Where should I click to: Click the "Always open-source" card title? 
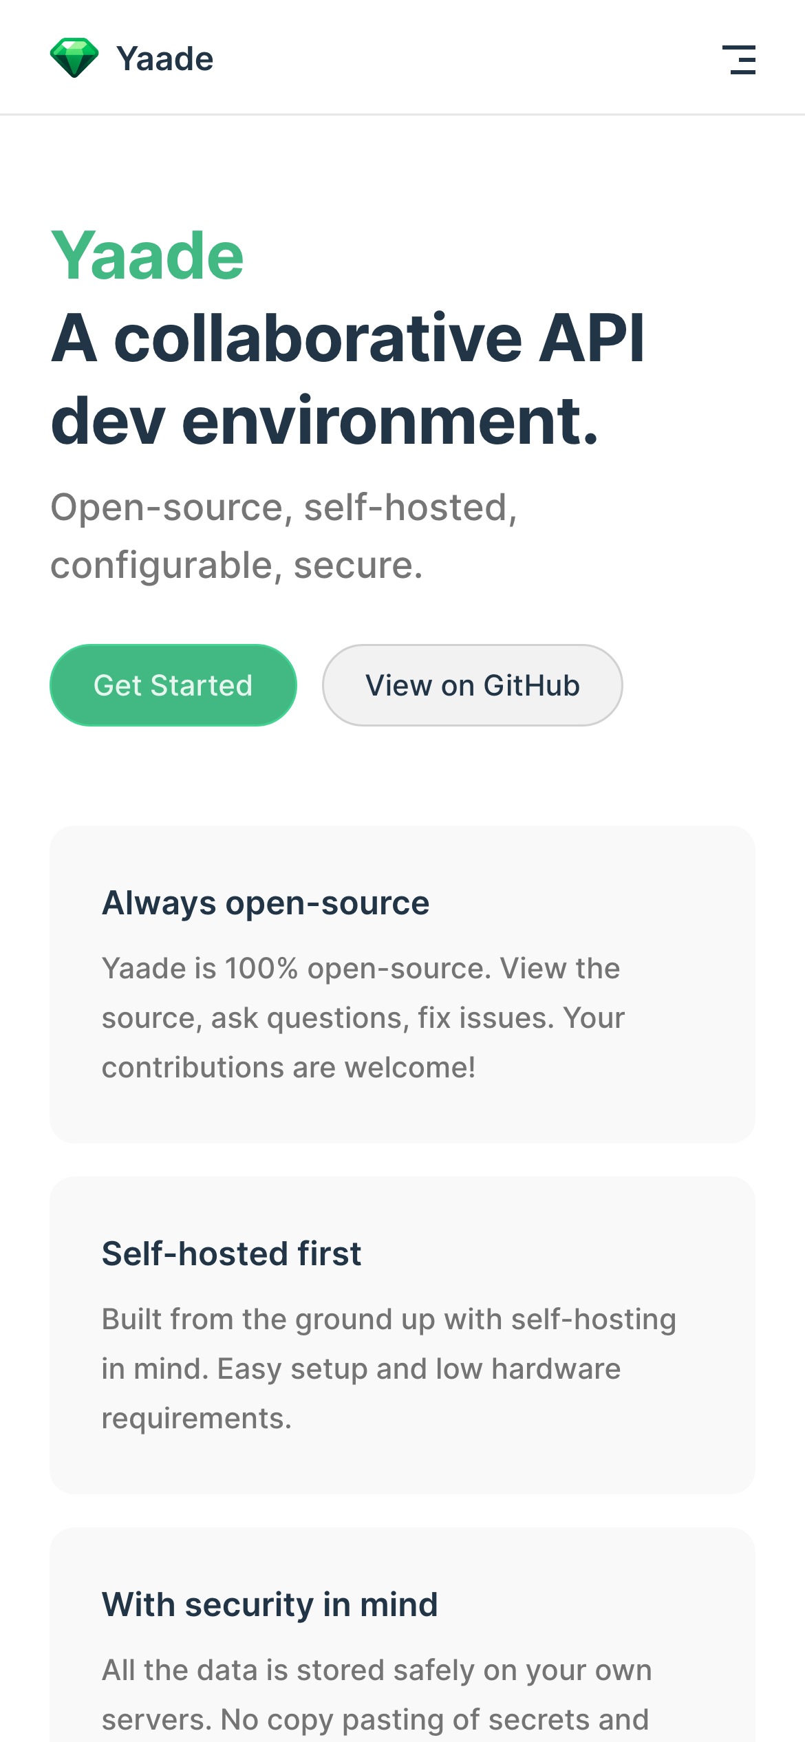point(266,903)
